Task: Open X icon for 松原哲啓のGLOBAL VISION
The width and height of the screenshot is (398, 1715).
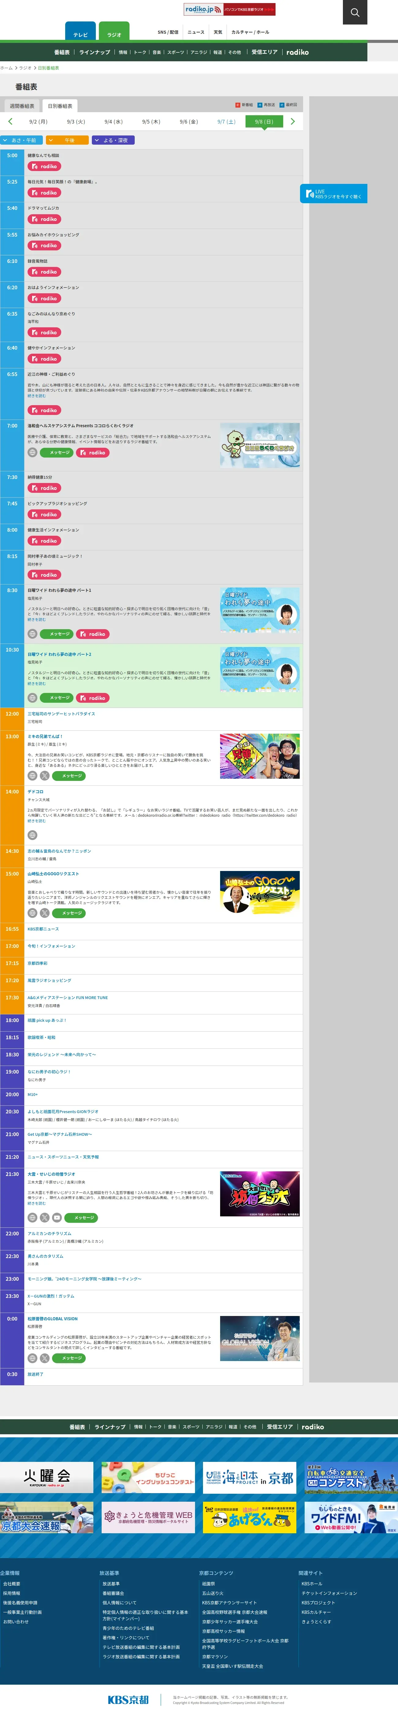Action: pyautogui.click(x=45, y=1358)
